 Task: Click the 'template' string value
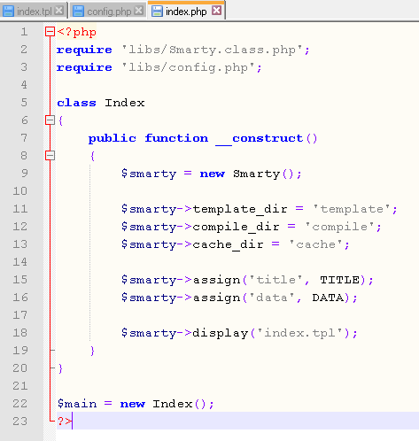click(x=352, y=209)
